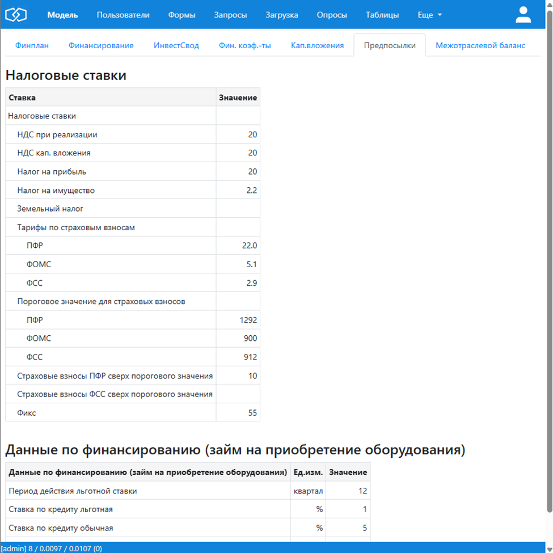Select the Предпосылки tab
The image size is (553, 553).
389,45
